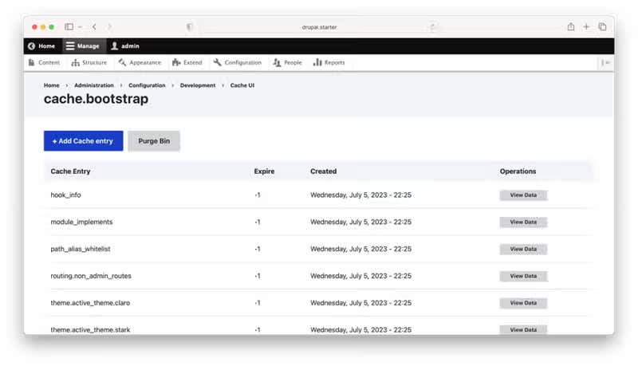Go back with the browser back arrow
This screenshot has width=638, height=366.
tap(94, 26)
